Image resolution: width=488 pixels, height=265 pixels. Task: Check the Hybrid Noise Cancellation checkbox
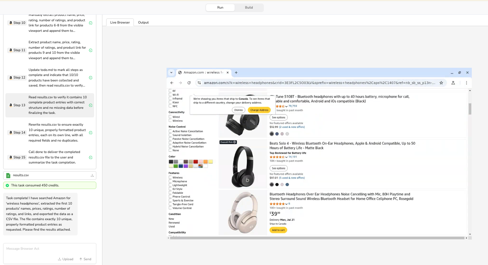[x=170, y=146]
